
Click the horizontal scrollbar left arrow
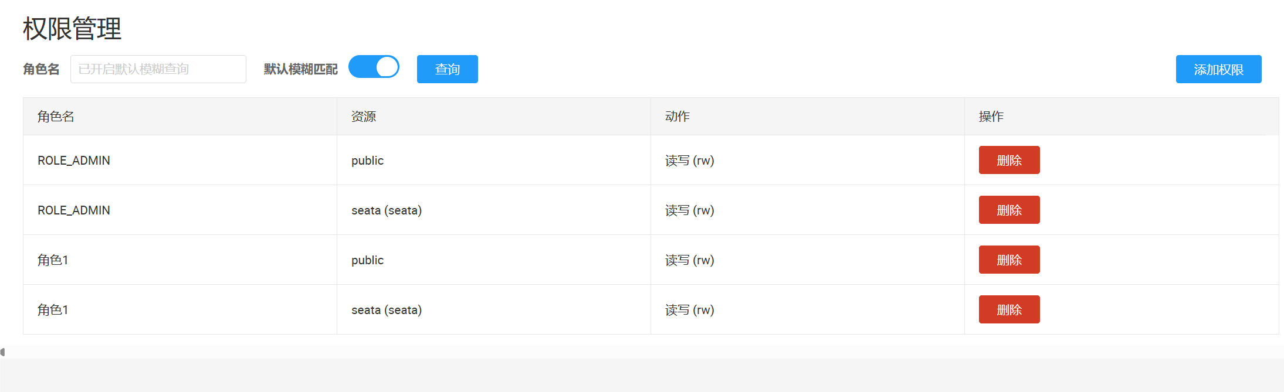pyautogui.click(x=3, y=352)
